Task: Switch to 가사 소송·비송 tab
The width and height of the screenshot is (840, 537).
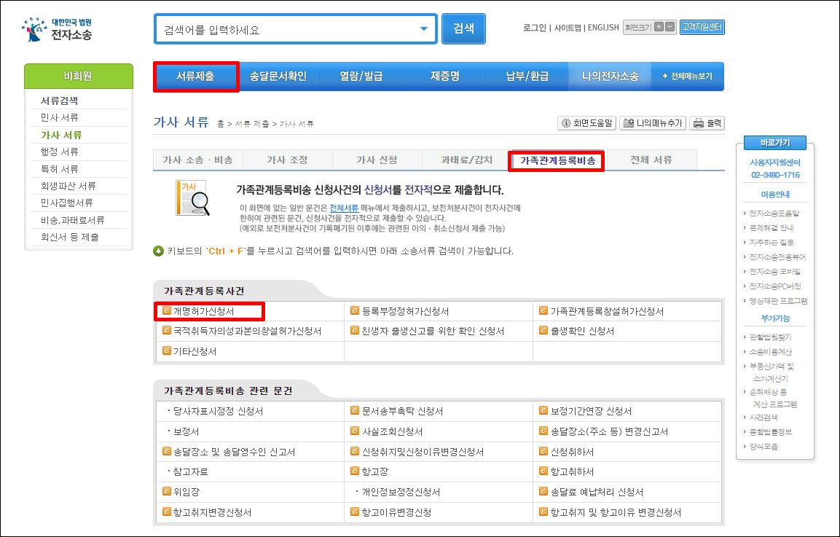Action: [x=197, y=160]
